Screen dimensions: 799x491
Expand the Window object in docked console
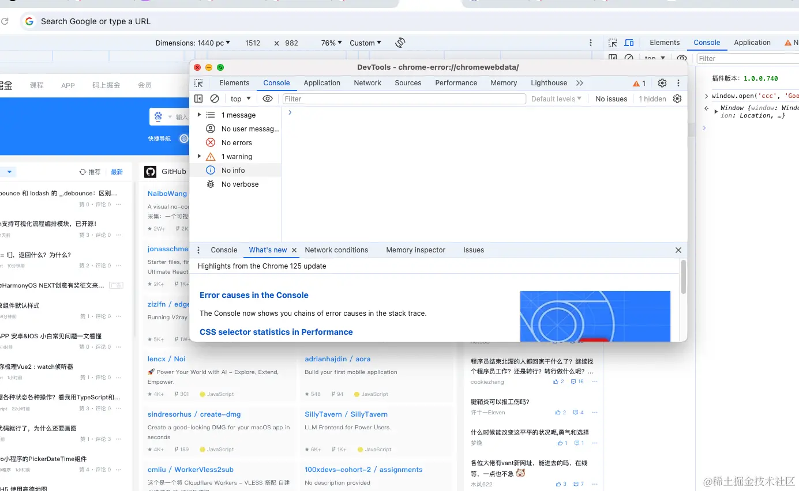(x=716, y=111)
